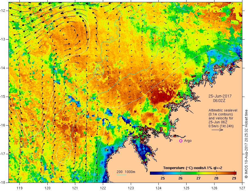Click the Argo legend label
Image resolution: width=248 pixels, height=191 pixels.
click(x=188, y=141)
